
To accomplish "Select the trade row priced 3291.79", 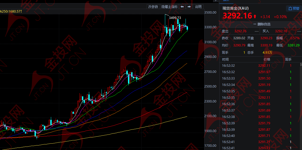I will pos(259,123).
